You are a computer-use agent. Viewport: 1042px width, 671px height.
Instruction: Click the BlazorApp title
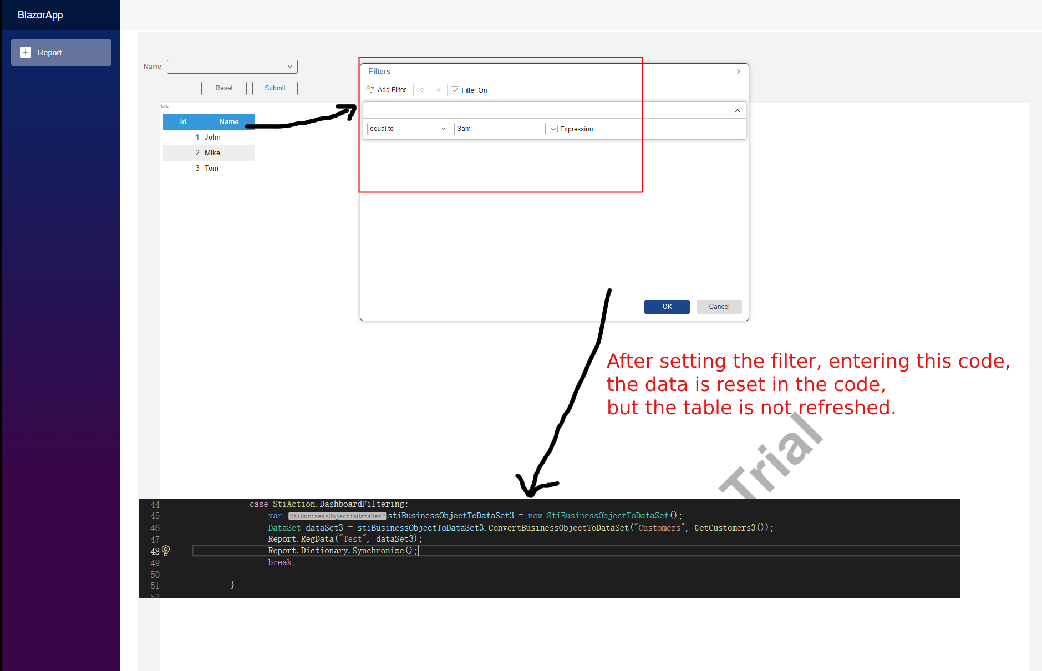click(40, 15)
